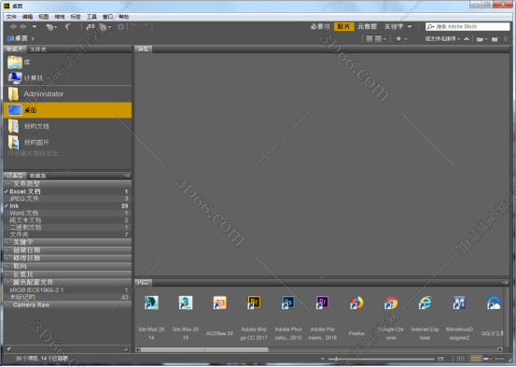The width and height of the screenshot is (516, 367).
Task: Click the refine review-mode icon
Action: pyautogui.click(x=105, y=27)
